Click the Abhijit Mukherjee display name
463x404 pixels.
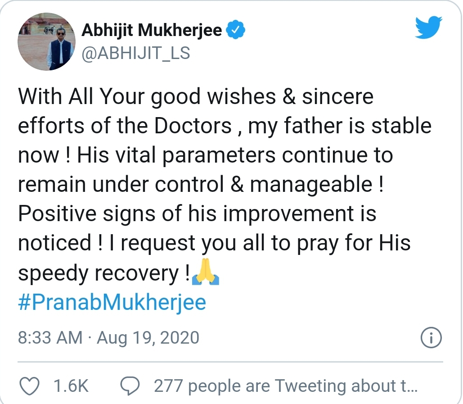(152, 30)
